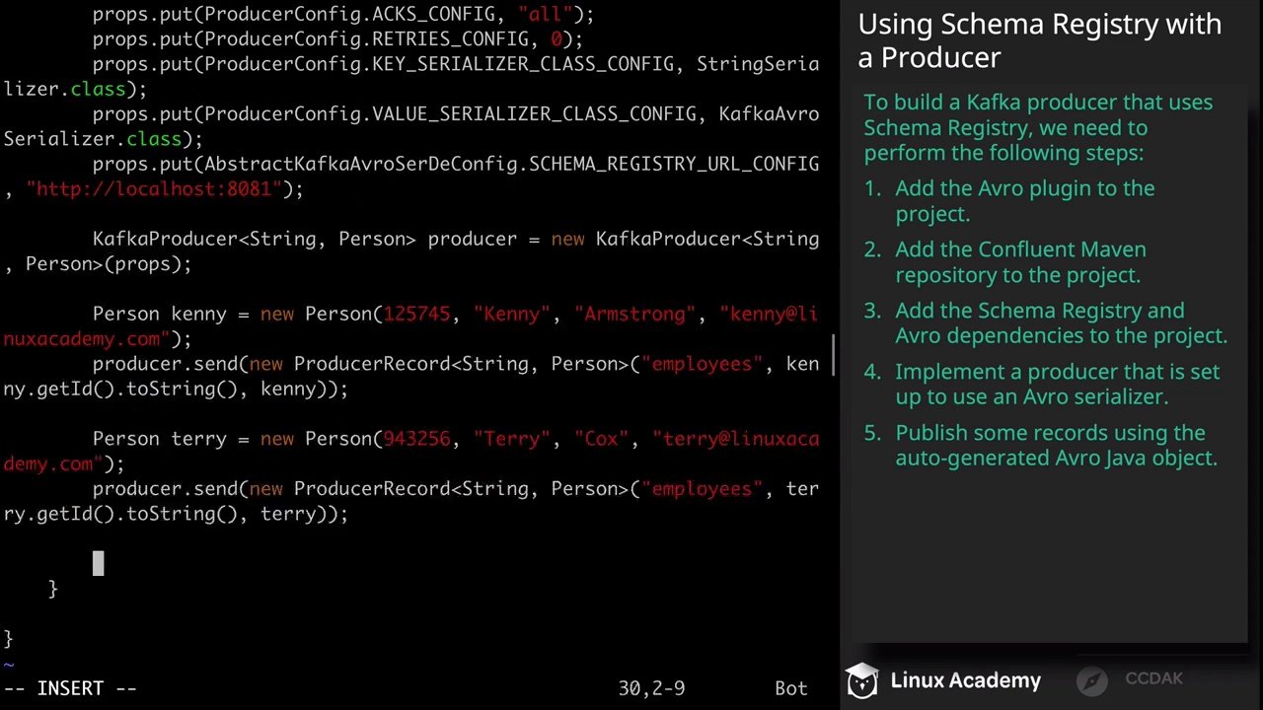1263x710 pixels.
Task: Click the terminal scrollbar handle at right edge
Action: tap(835, 355)
